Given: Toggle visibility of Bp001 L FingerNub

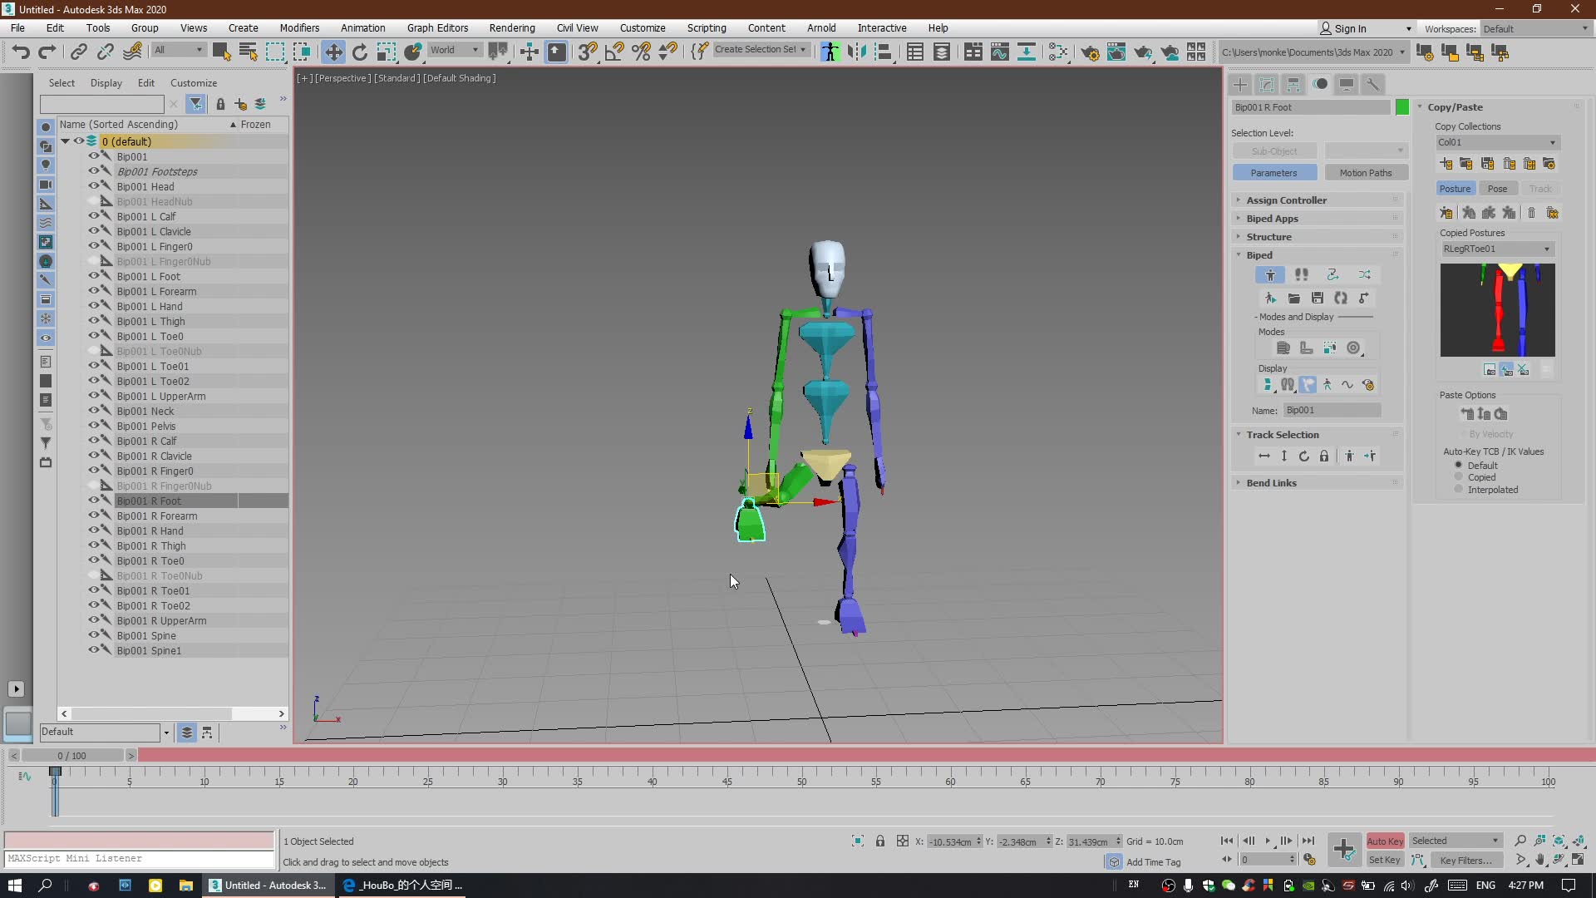Looking at the screenshot, I should (x=83, y=261).
